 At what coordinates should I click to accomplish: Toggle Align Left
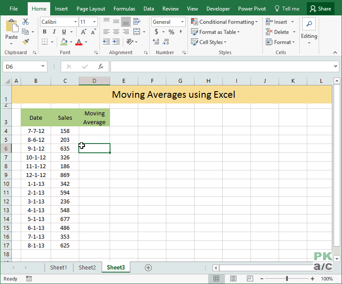click(107, 32)
